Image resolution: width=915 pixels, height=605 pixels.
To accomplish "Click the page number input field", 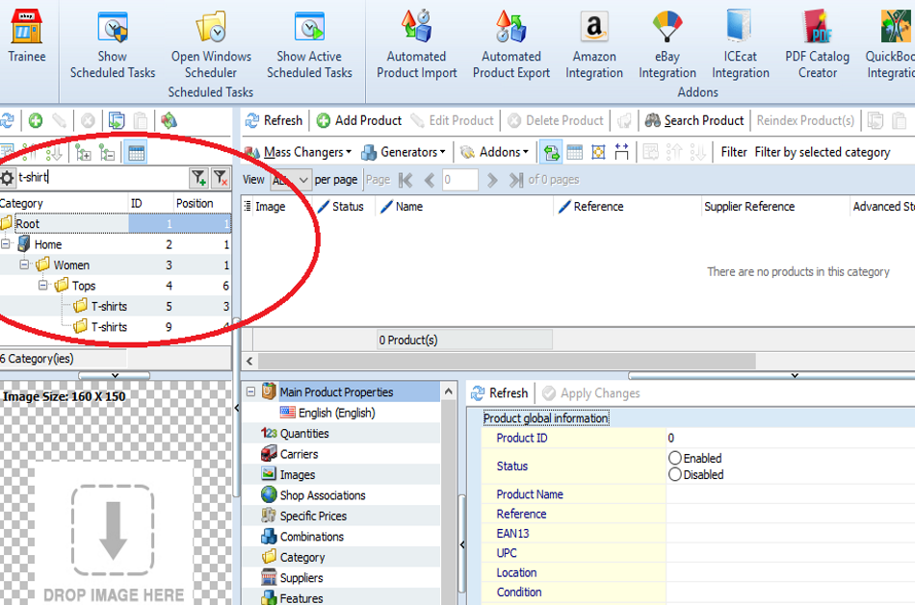I will click(459, 180).
